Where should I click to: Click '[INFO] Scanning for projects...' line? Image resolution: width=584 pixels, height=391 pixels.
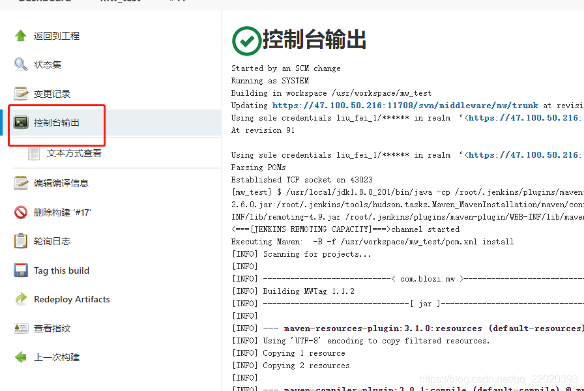coord(301,254)
